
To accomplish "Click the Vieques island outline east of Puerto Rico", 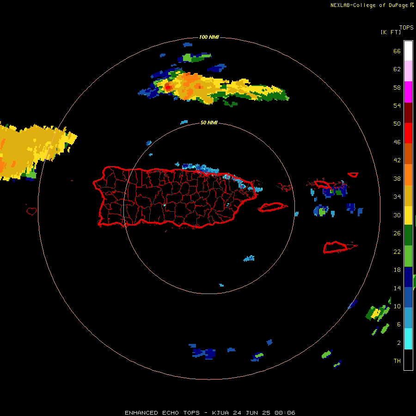I will 271,207.
